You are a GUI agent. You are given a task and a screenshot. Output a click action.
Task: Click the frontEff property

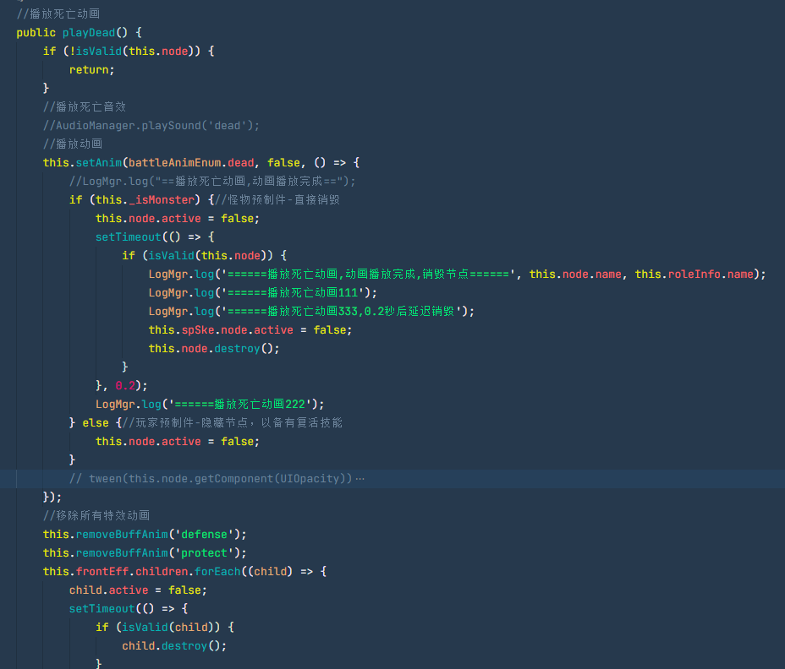[x=102, y=572]
